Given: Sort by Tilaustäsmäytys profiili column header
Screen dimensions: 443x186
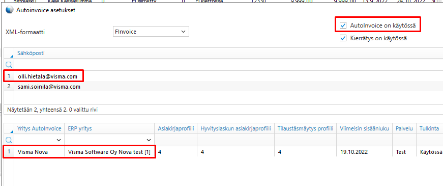Looking at the screenshot, I should pos(305,128).
